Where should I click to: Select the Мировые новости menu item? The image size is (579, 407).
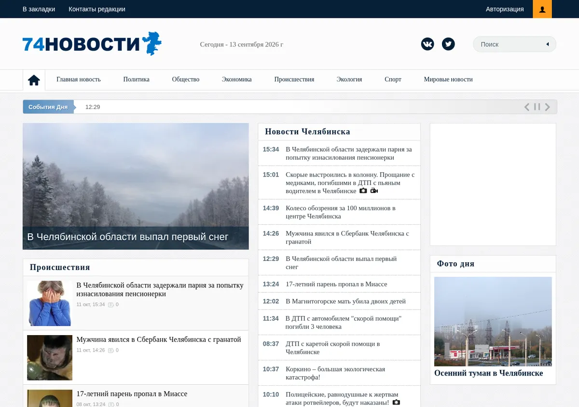[x=448, y=80]
